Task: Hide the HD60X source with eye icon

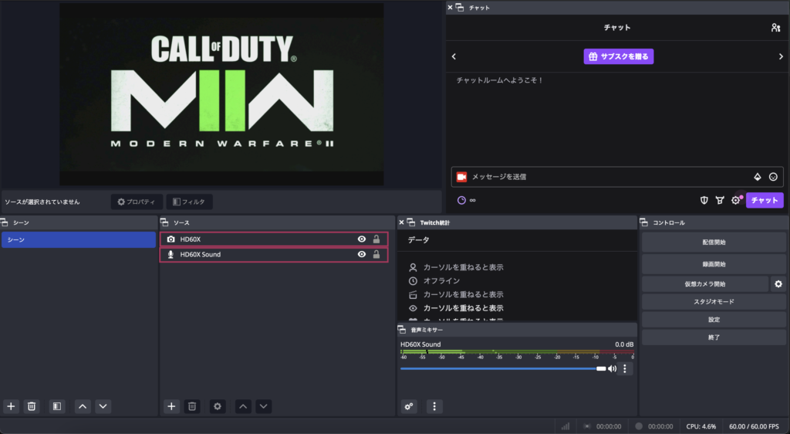Action: (361, 239)
